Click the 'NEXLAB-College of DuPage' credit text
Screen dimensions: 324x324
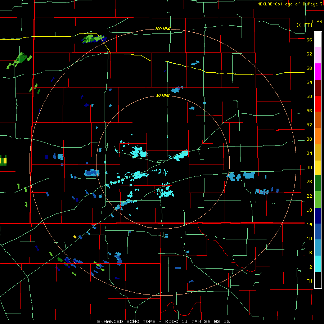[288, 4]
